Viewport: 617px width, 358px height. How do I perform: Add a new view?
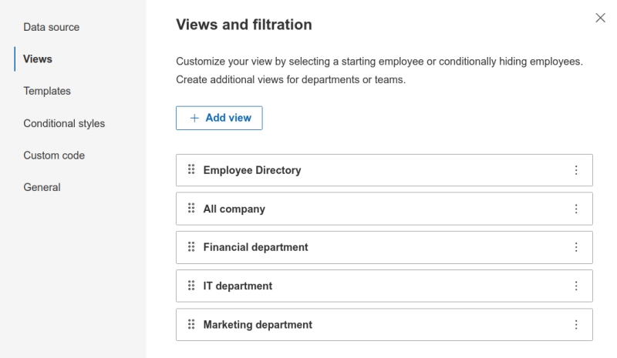pyautogui.click(x=219, y=118)
